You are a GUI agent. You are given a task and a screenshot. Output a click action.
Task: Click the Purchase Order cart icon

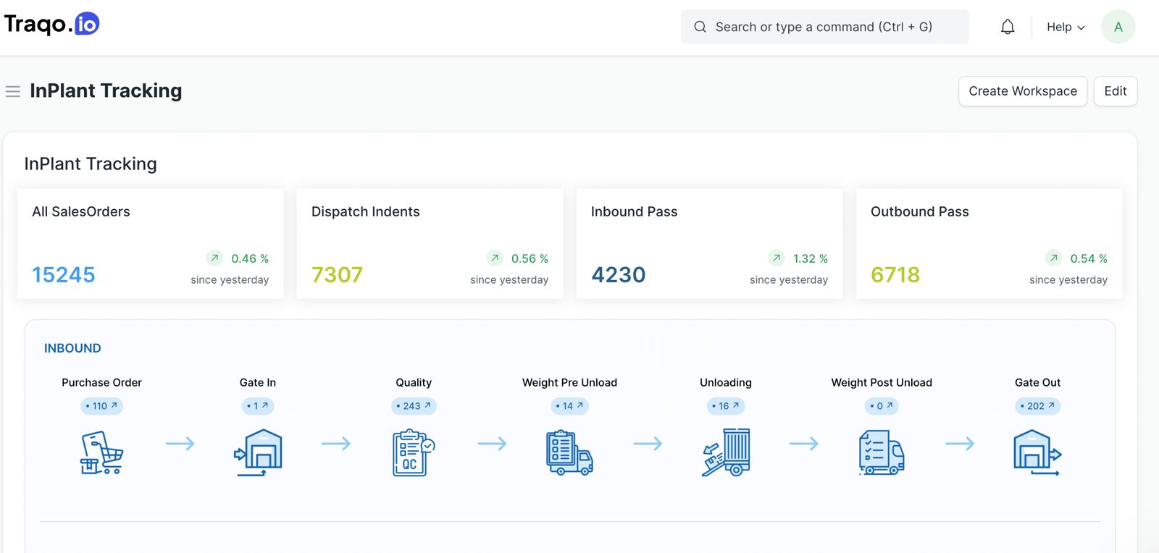tap(101, 453)
